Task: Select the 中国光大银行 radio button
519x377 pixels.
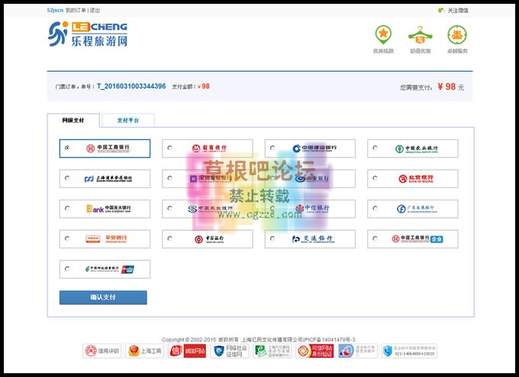Action: click(67, 208)
